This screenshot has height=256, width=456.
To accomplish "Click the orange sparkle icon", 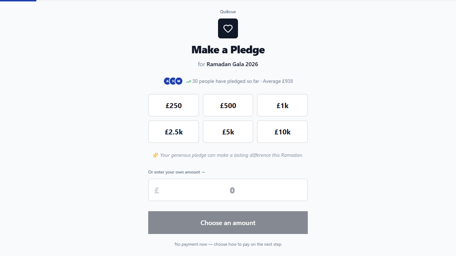I will (x=156, y=155).
